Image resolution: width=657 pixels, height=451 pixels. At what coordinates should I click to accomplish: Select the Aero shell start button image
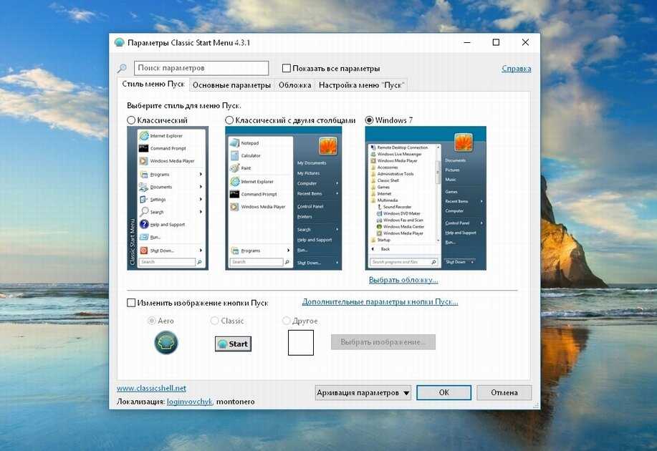pyautogui.click(x=166, y=342)
